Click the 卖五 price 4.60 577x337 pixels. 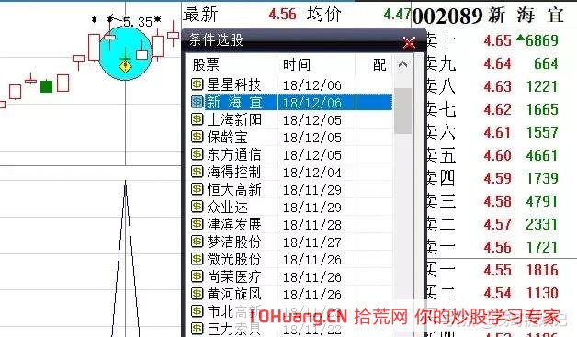pos(497,155)
